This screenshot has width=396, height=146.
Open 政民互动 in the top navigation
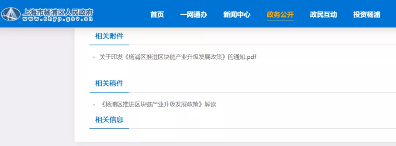tap(323, 15)
